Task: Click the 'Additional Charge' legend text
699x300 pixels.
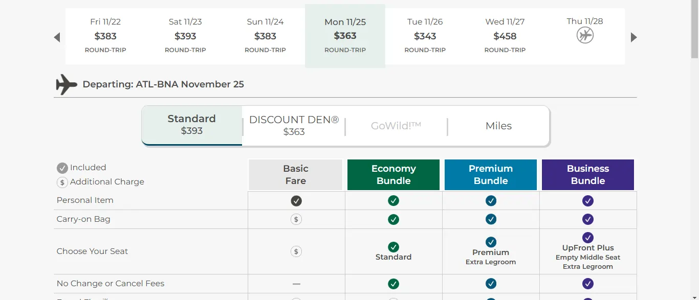Action: [107, 182]
